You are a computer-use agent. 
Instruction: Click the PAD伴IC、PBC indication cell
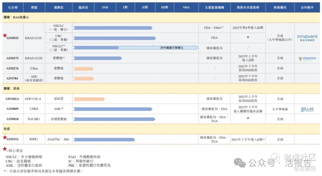(58, 139)
